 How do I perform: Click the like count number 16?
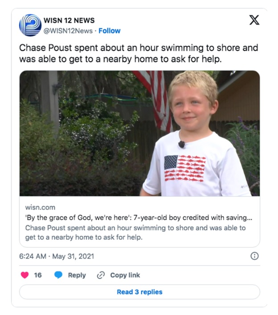tap(38, 275)
